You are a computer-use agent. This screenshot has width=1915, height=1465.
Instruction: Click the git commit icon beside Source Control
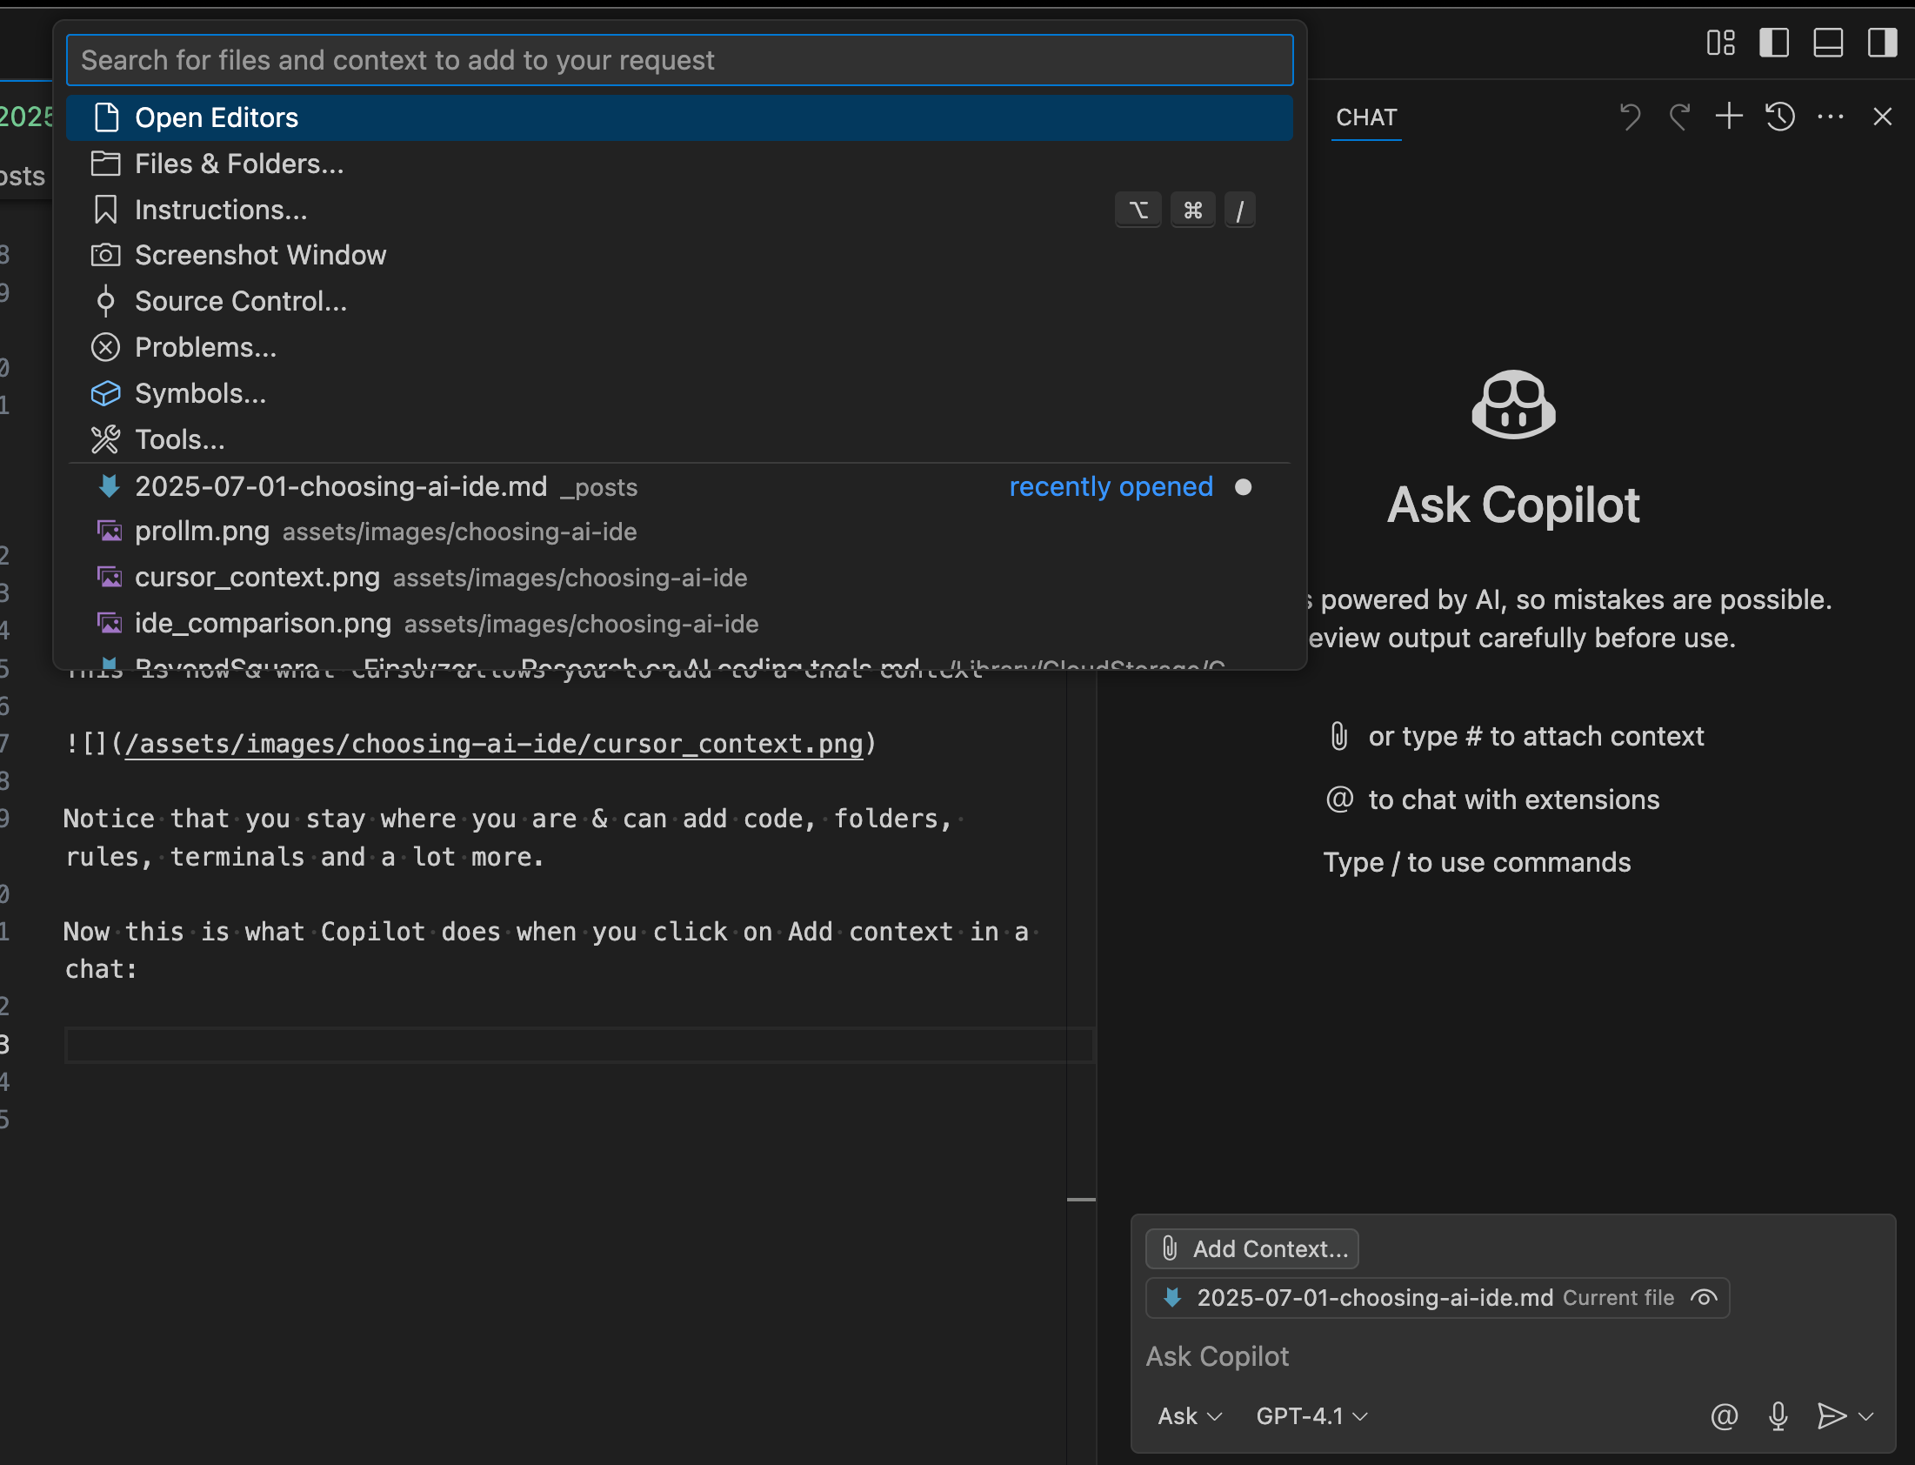[x=105, y=302]
